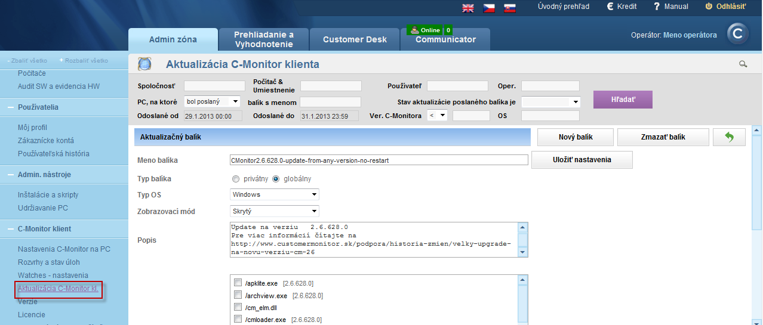Viewport: 763px width, 325px height.
Task: Check the /cmloader.exe checkbox
Action: (x=238, y=320)
